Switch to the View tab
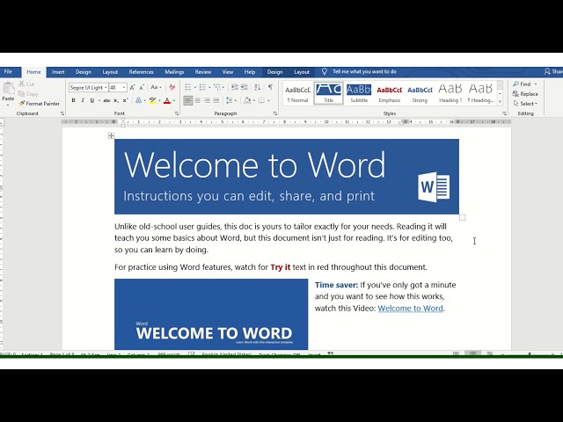 [x=227, y=72]
